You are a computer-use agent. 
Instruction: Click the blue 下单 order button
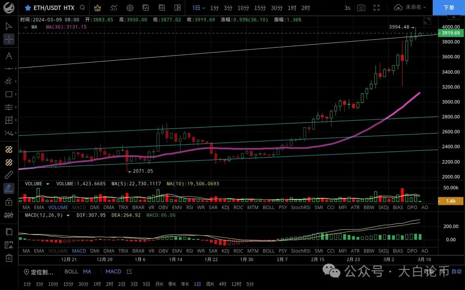click(449, 8)
